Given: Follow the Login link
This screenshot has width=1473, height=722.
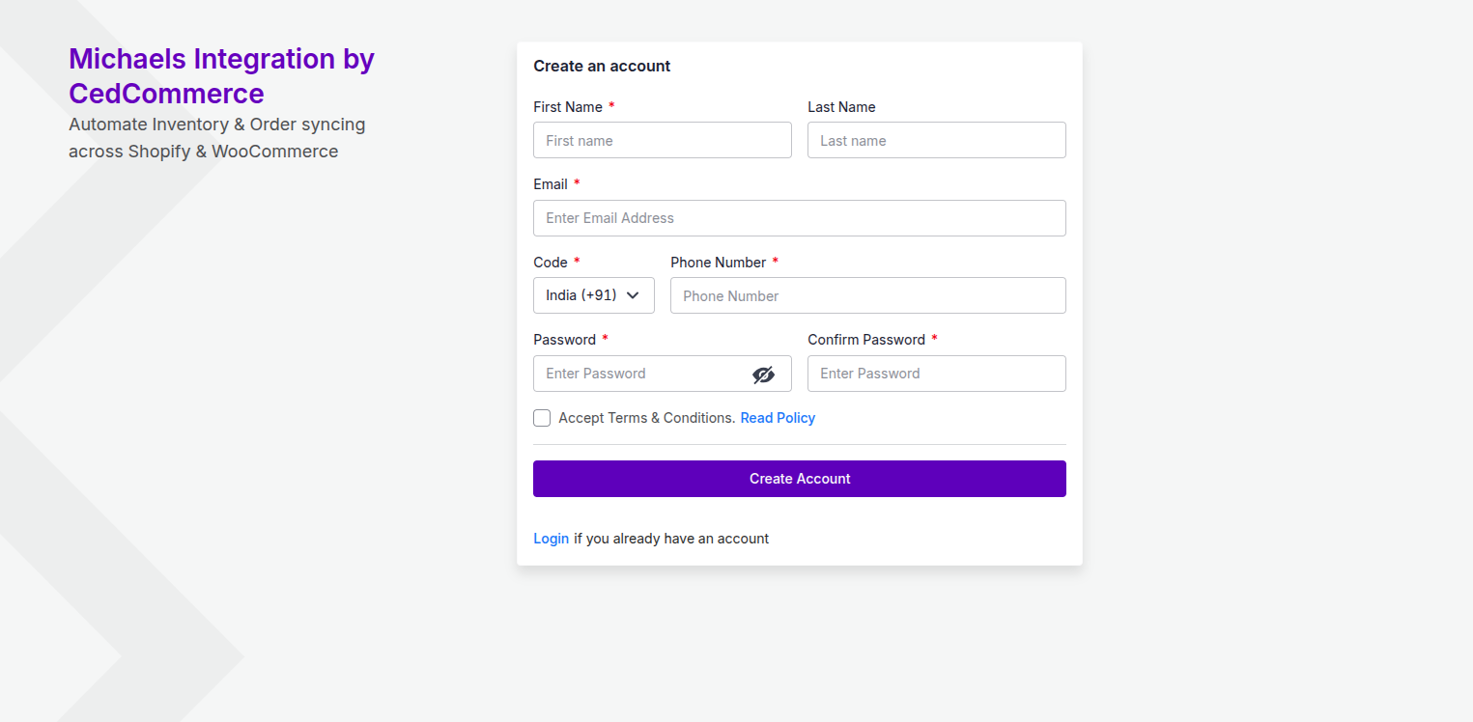Looking at the screenshot, I should tap(551, 539).
